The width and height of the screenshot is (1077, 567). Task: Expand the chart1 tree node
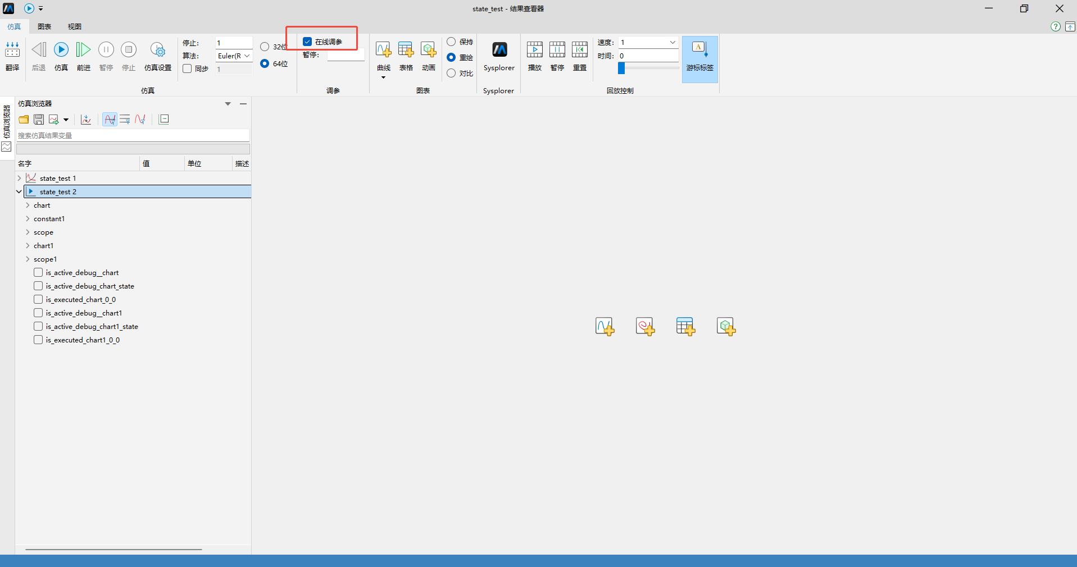pos(28,245)
